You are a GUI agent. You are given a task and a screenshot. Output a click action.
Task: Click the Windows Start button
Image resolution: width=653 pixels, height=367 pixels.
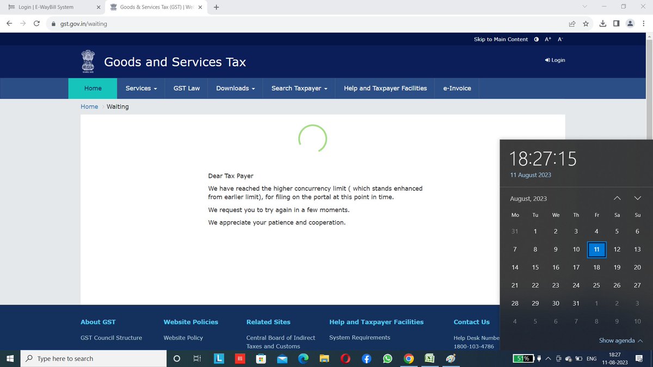(9, 358)
